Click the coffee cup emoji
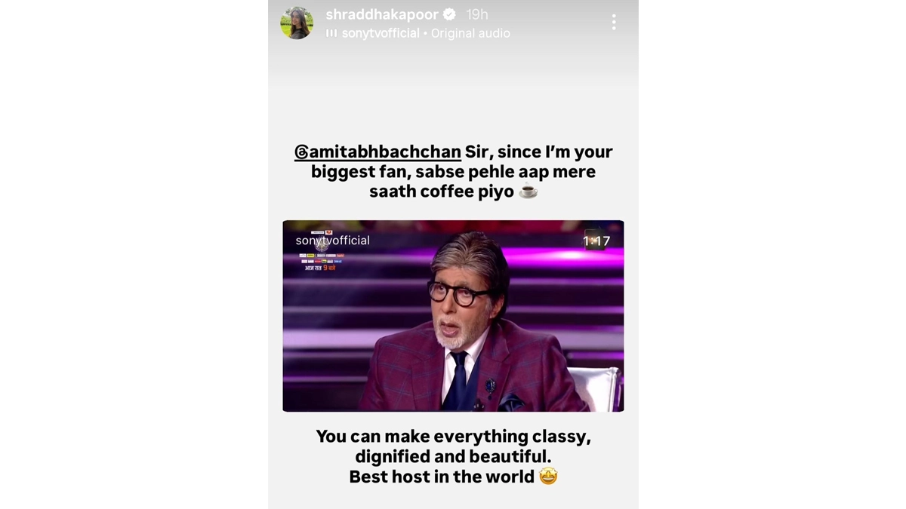The image size is (906, 509). [x=528, y=192]
